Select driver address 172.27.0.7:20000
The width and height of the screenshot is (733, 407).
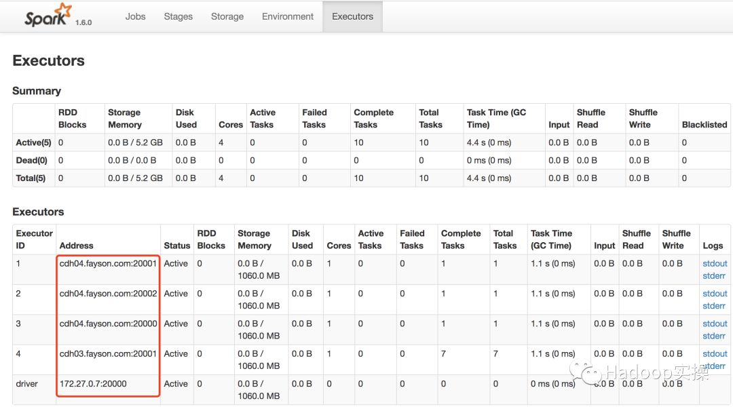[x=93, y=384]
